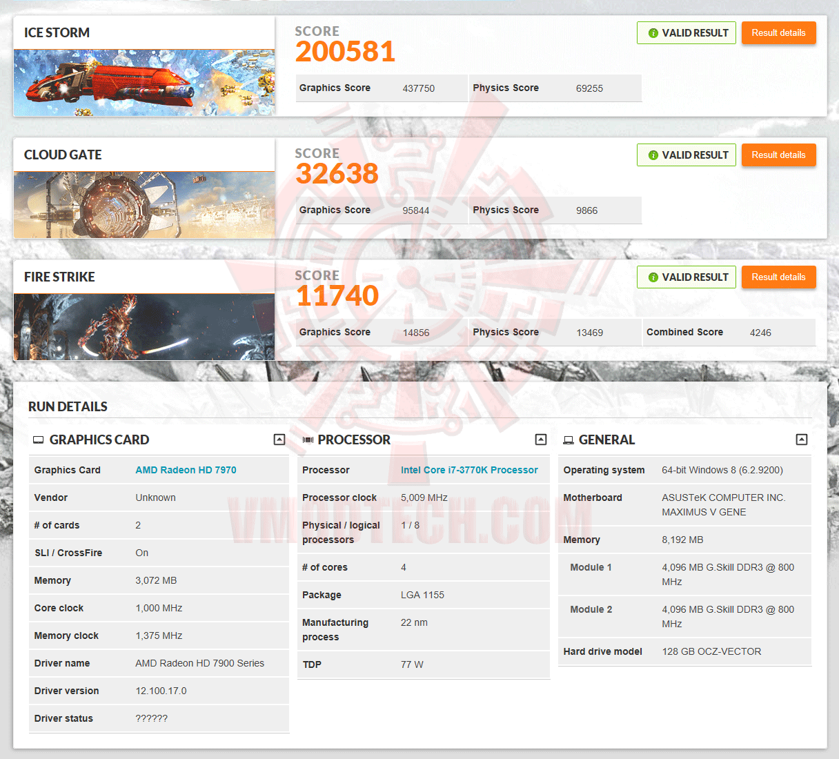
Task: Collapse the Processor section
Action: (541, 440)
